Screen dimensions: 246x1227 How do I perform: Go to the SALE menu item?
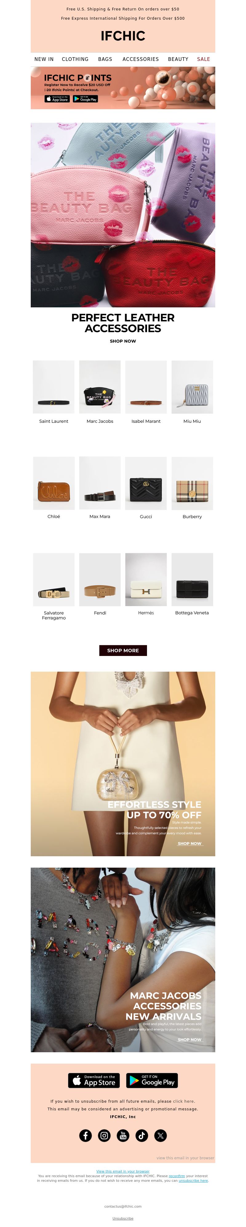click(204, 59)
